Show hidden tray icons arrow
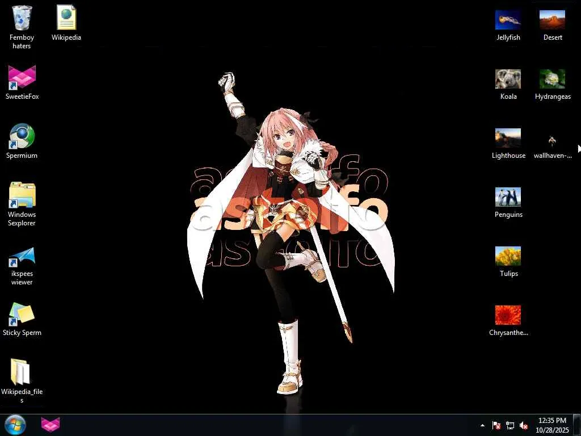The image size is (581, 436). point(482,425)
